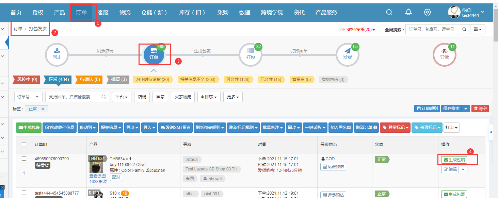The width and height of the screenshot is (498, 198).
Task: Click the 同步 sync step circle
Action: 57,55
